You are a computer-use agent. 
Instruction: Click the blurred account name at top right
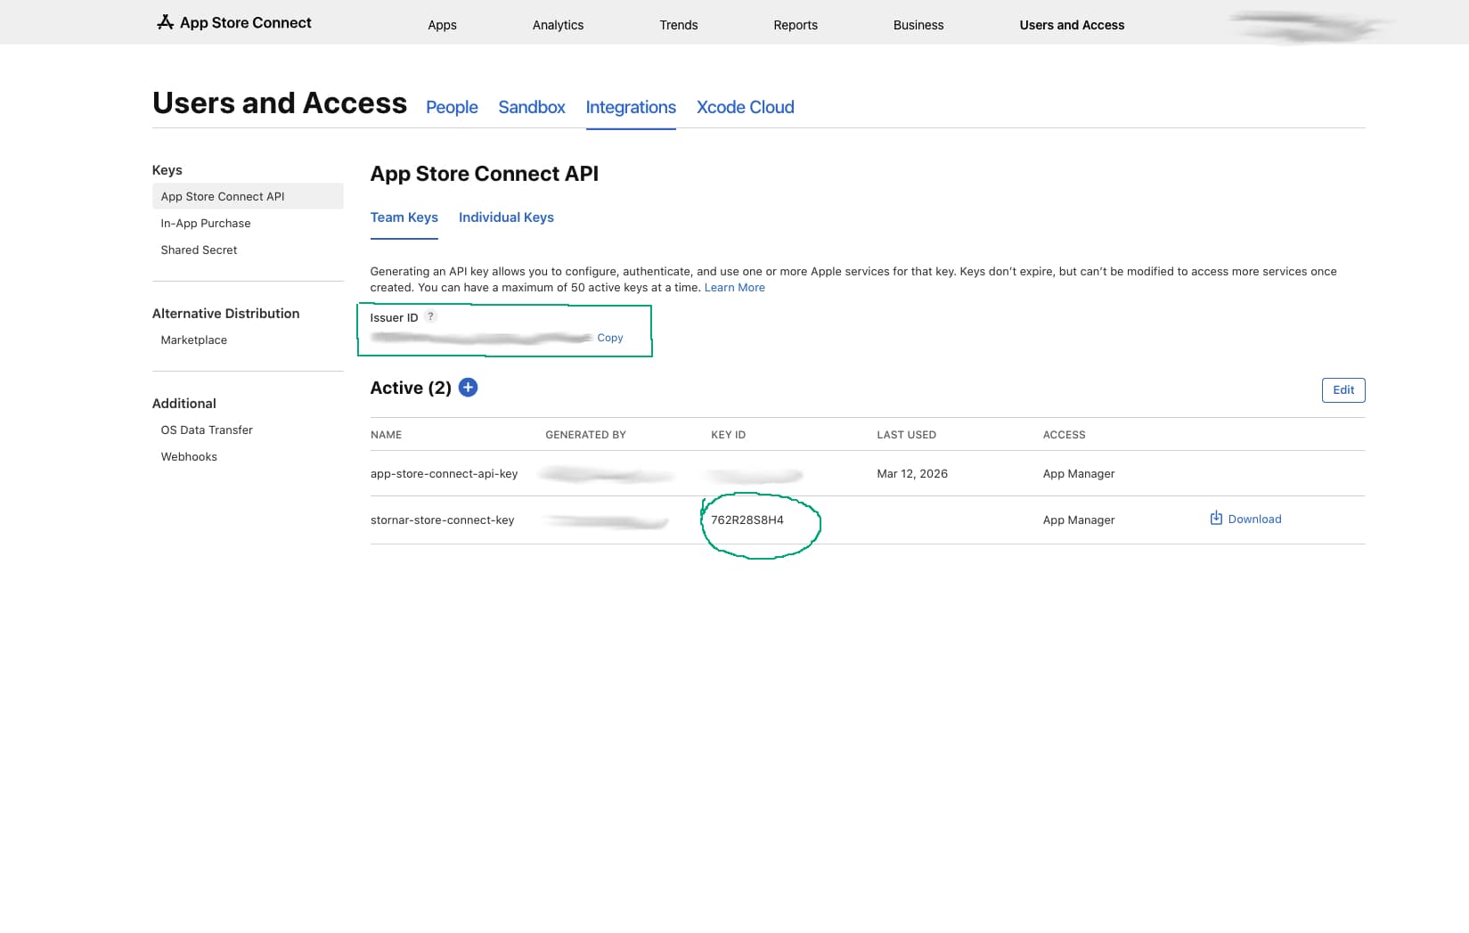point(1310,27)
